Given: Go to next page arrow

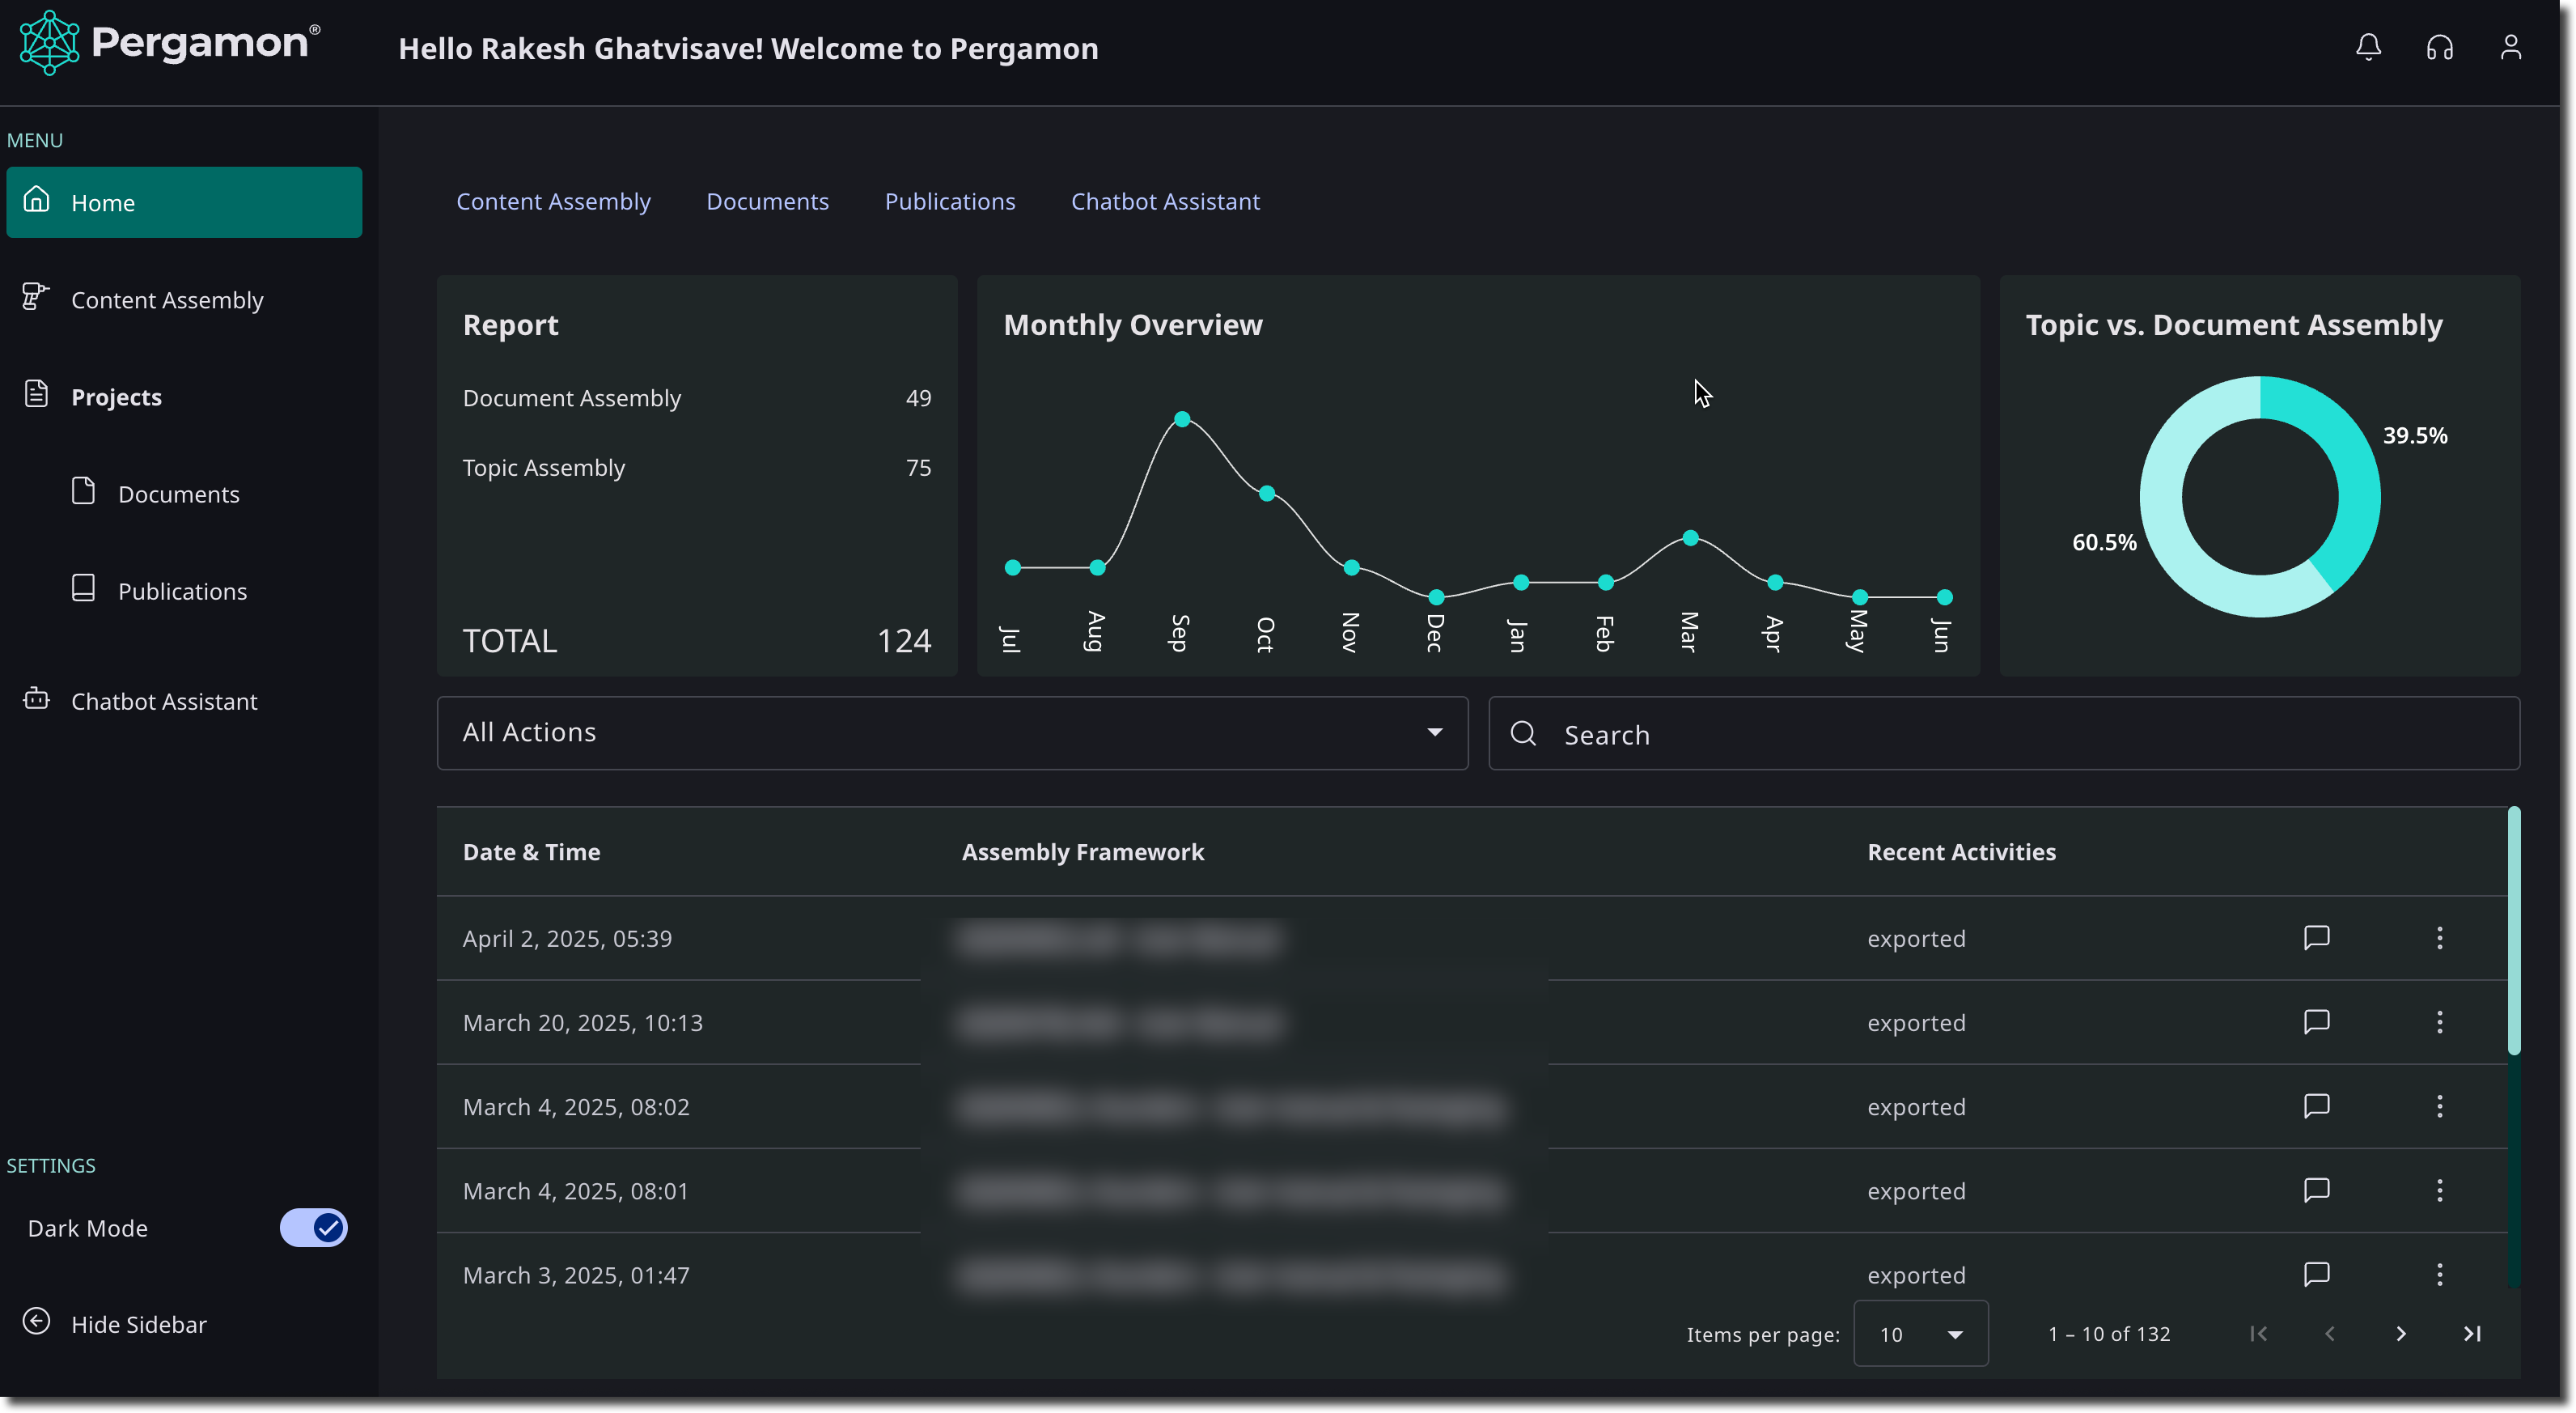Looking at the screenshot, I should point(2400,1333).
